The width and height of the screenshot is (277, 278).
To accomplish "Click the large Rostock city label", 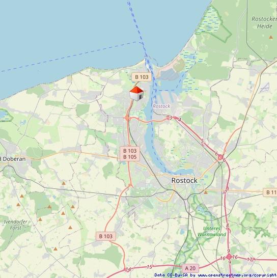I will coord(184,180).
